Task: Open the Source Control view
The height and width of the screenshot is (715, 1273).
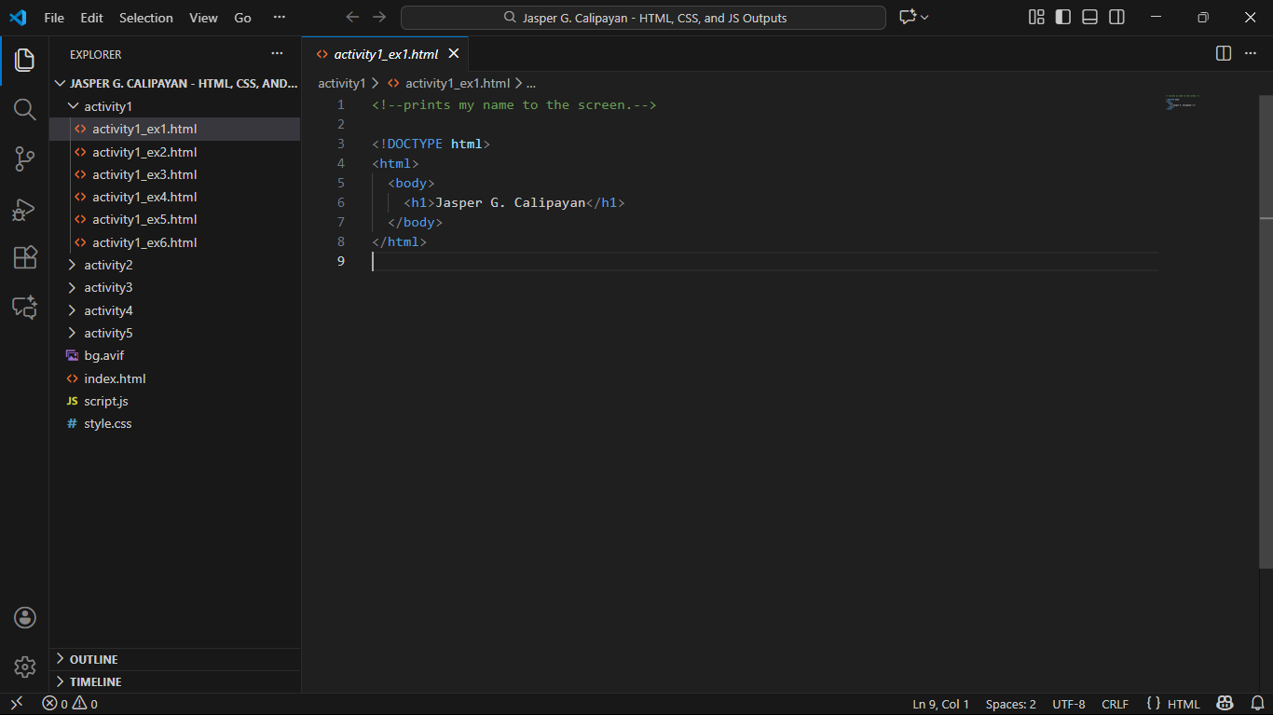Action: [x=25, y=159]
